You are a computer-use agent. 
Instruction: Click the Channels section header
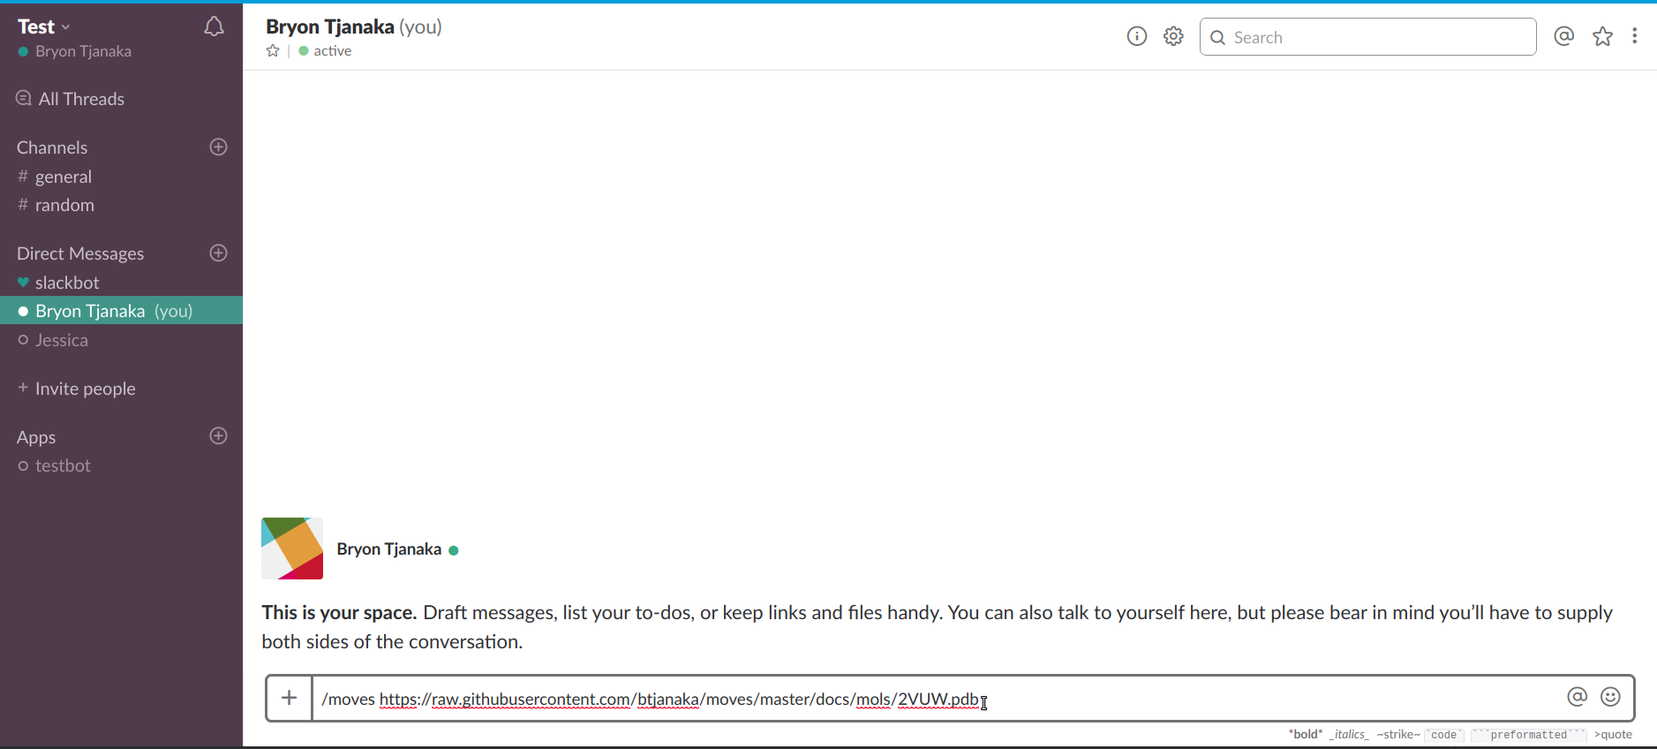[52, 148]
